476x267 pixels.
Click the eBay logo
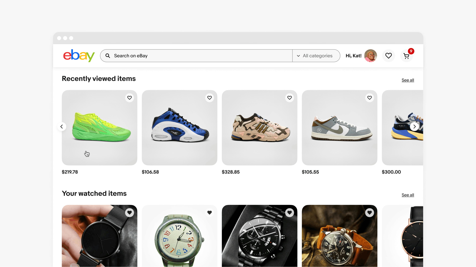(79, 56)
